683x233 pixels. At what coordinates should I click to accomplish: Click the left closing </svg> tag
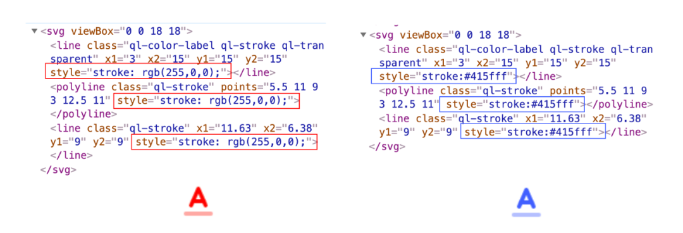(58, 169)
